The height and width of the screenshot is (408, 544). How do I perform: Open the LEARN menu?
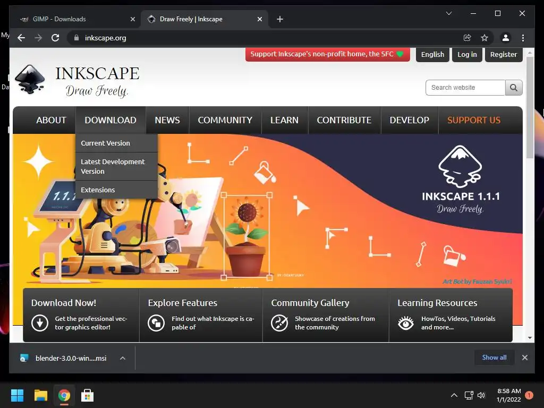tap(285, 120)
